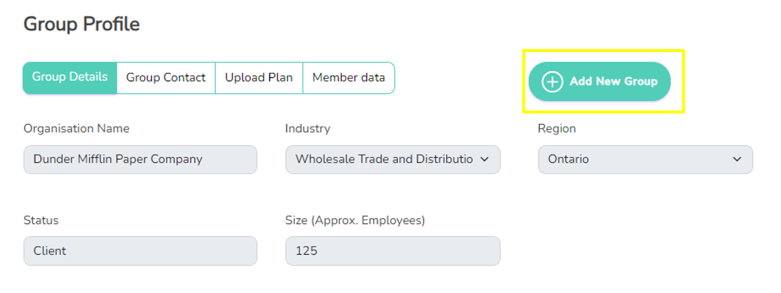Switch to the Group Details tab
This screenshot has height=293, width=781.
coord(70,78)
